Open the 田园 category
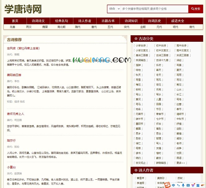The height and width of the screenshot is (188, 206). point(158,104)
